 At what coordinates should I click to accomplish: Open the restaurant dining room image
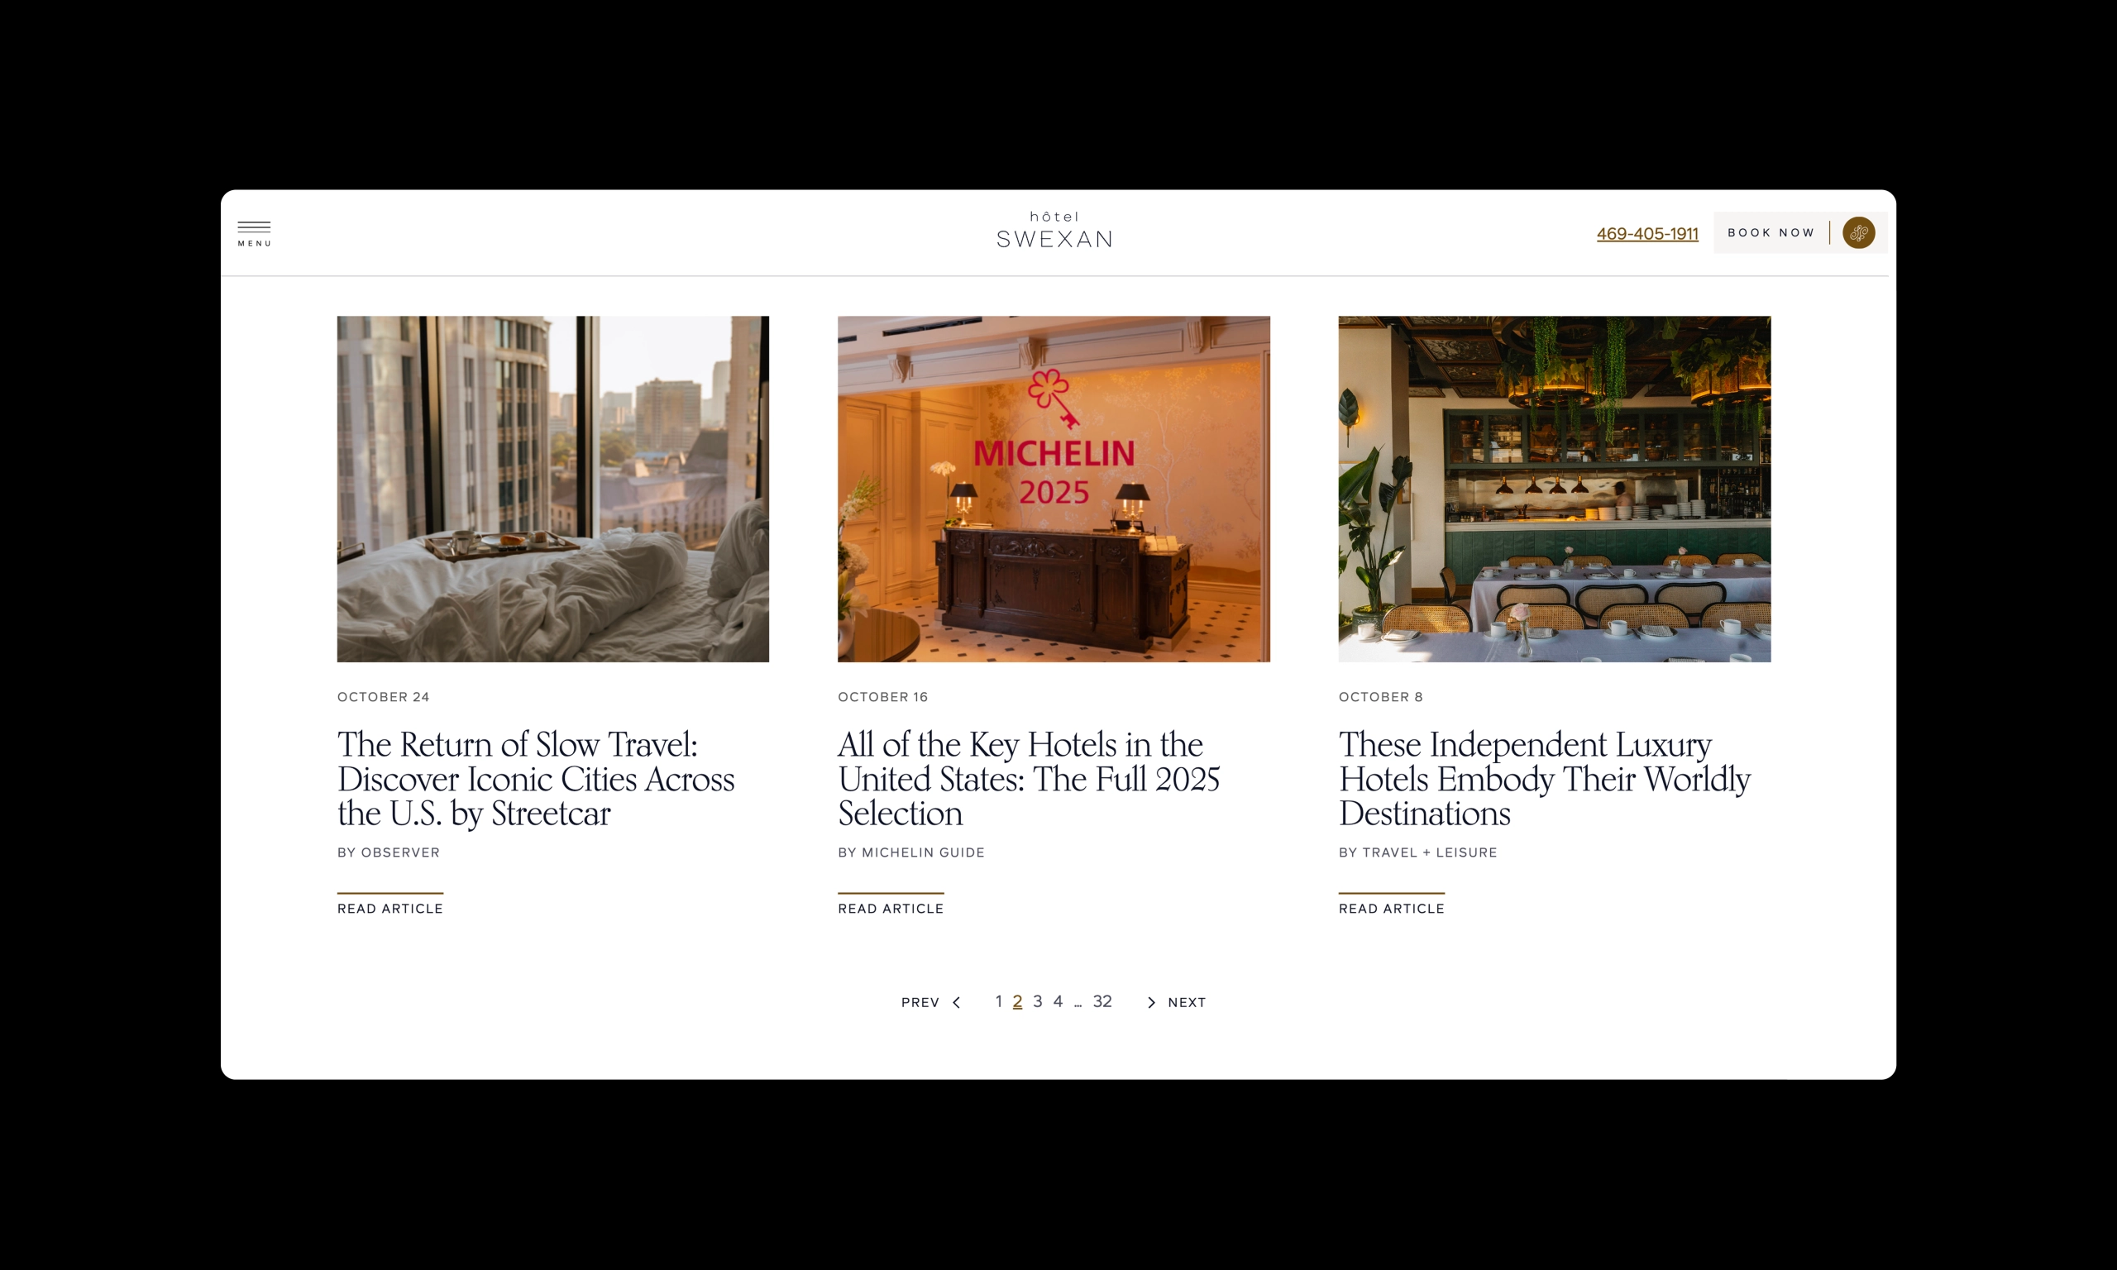click(x=1554, y=489)
